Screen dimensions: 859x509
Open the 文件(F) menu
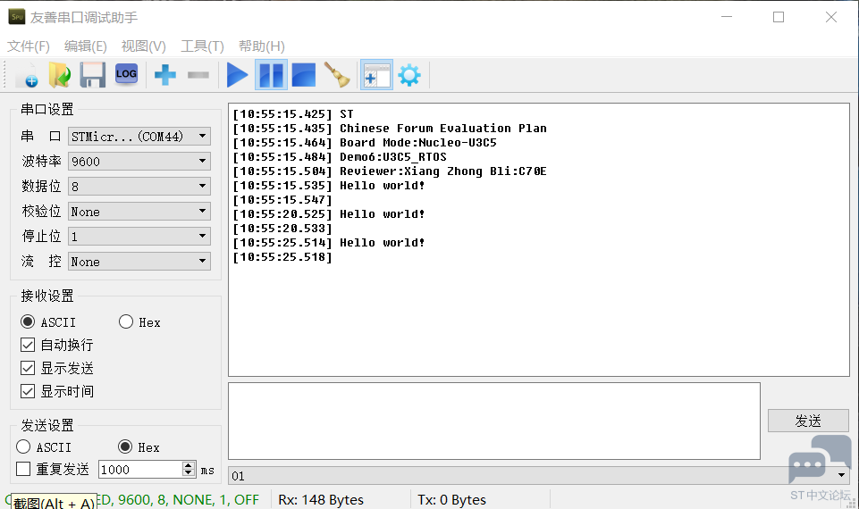[x=29, y=46]
